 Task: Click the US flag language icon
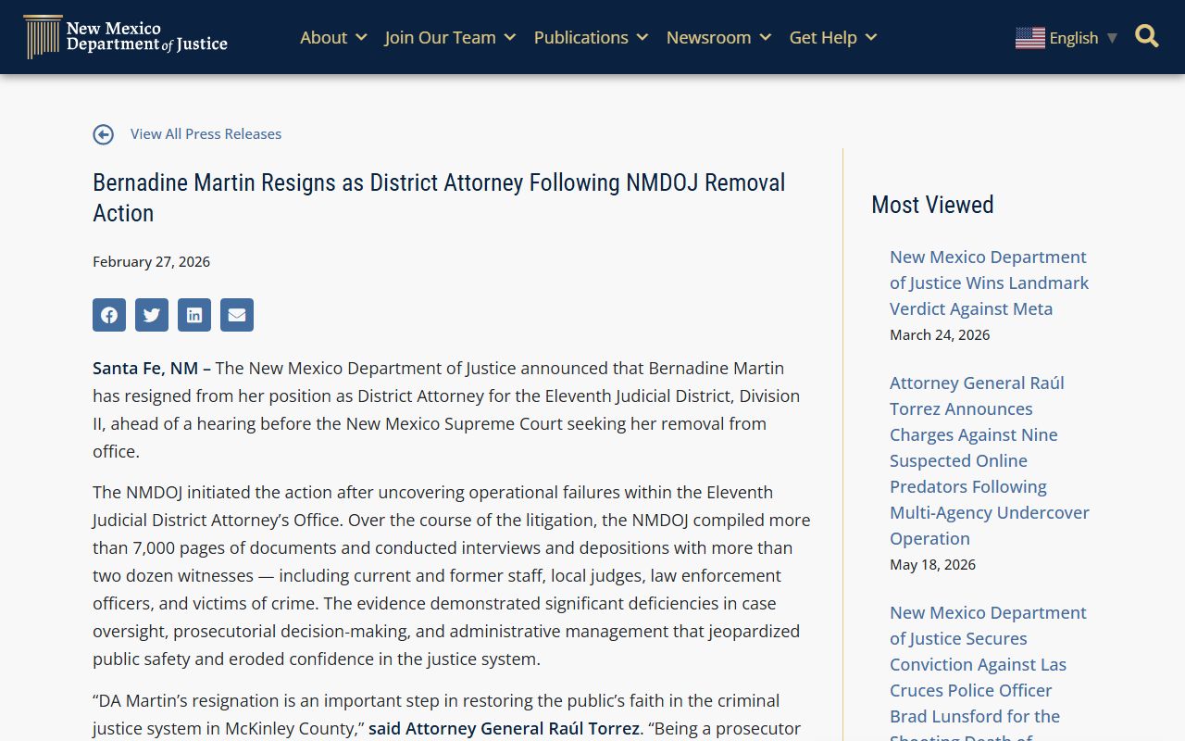pos(1029,38)
